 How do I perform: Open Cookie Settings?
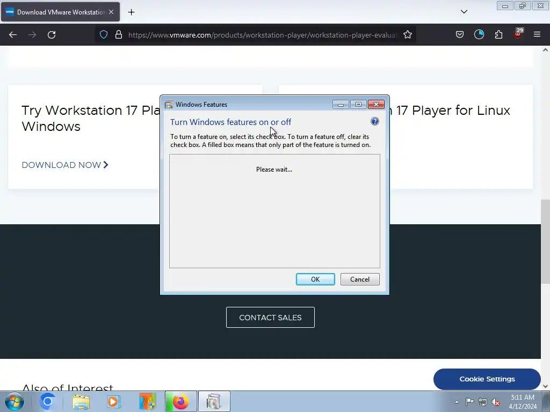[487, 379]
